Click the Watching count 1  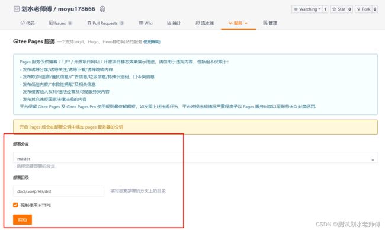pyautogui.click(x=325, y=9)
